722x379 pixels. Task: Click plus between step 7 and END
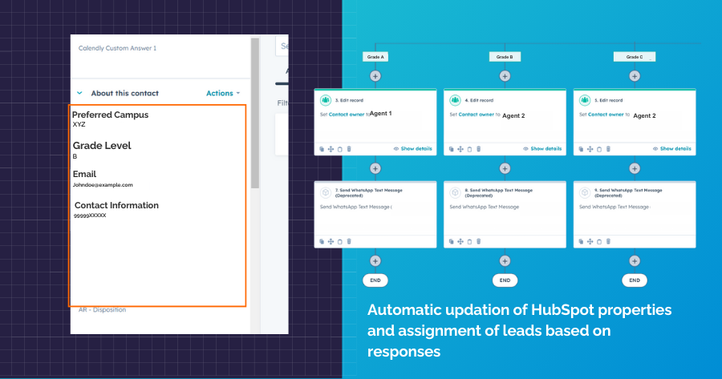coord(375,260)
